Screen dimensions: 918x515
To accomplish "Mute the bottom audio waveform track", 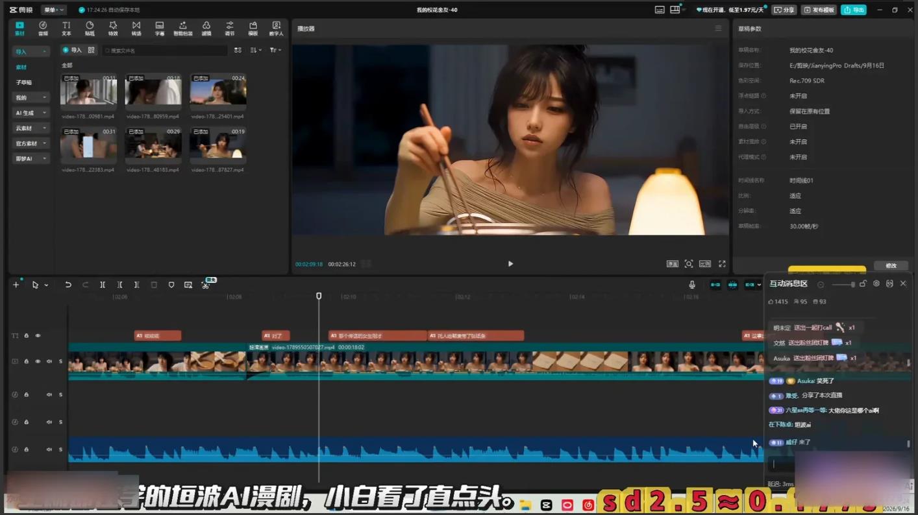I will [x=49, y=449].
